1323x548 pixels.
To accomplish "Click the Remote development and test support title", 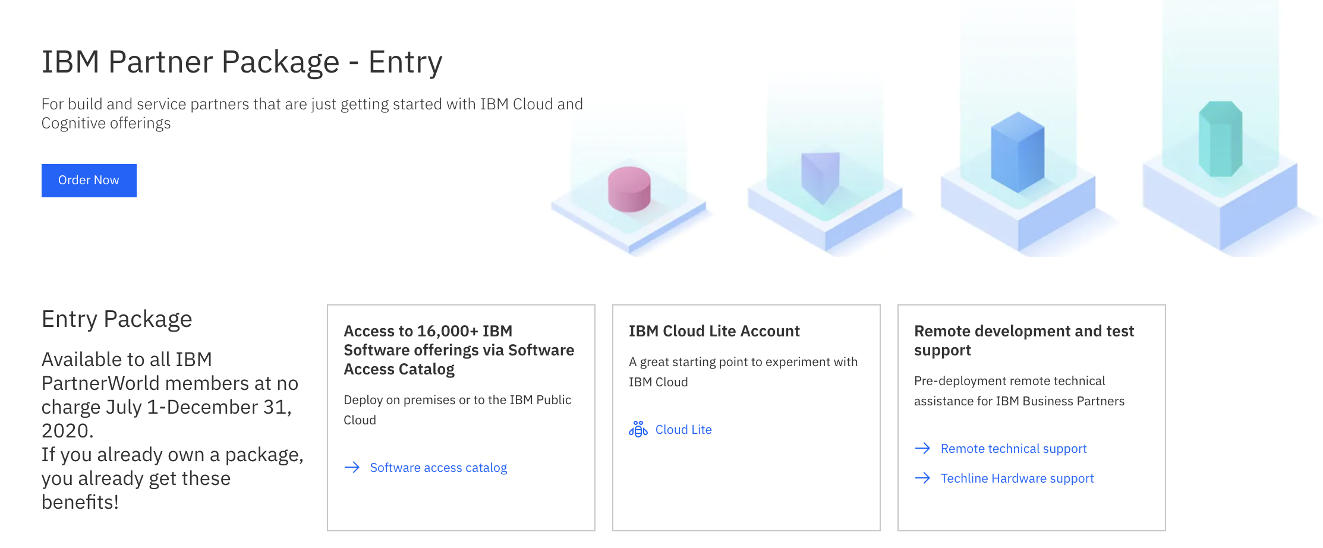I will [1024, 341].
